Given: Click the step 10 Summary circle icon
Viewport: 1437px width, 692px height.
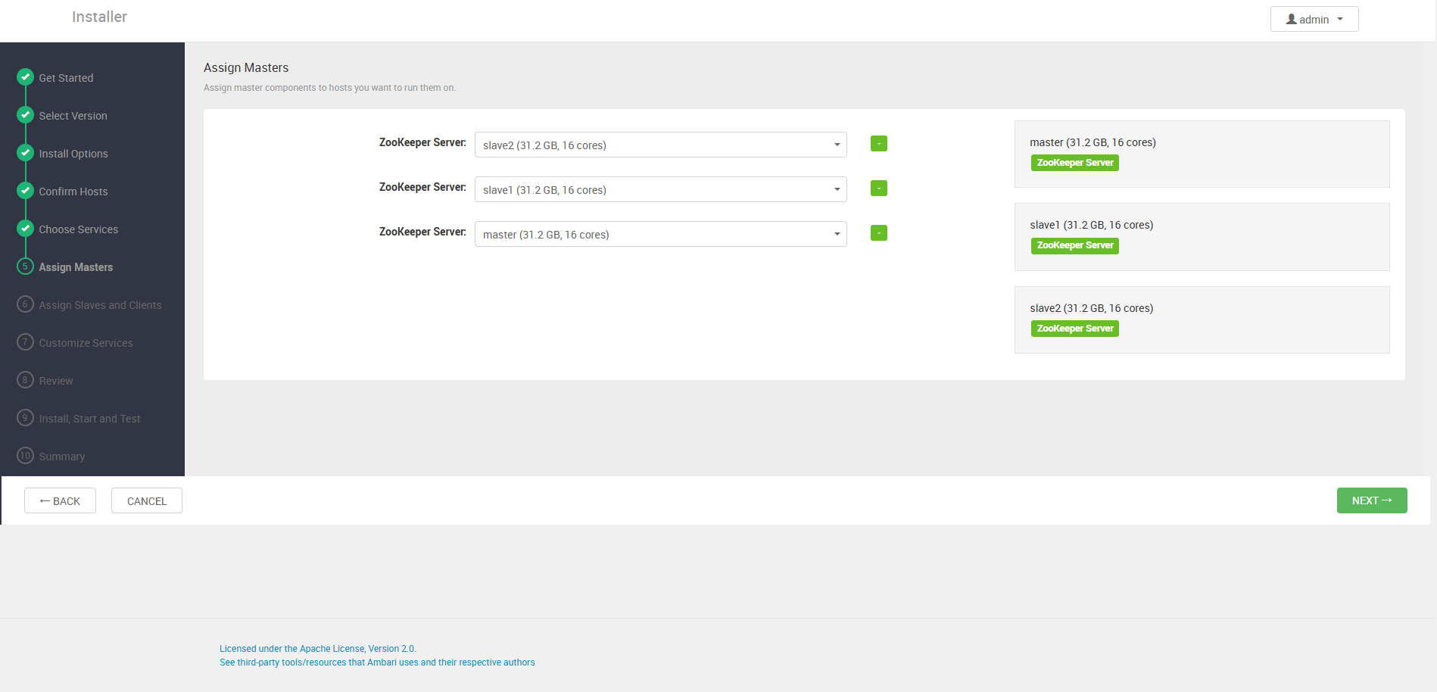Looking at the screenshot, I should [x=25, y=456].
